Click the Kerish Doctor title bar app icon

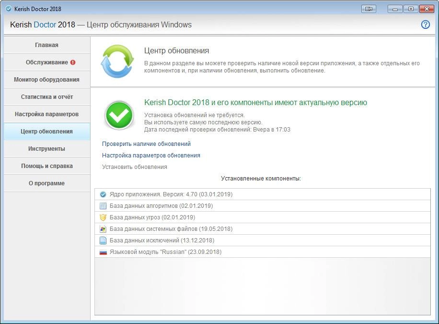tap(9, 9)
